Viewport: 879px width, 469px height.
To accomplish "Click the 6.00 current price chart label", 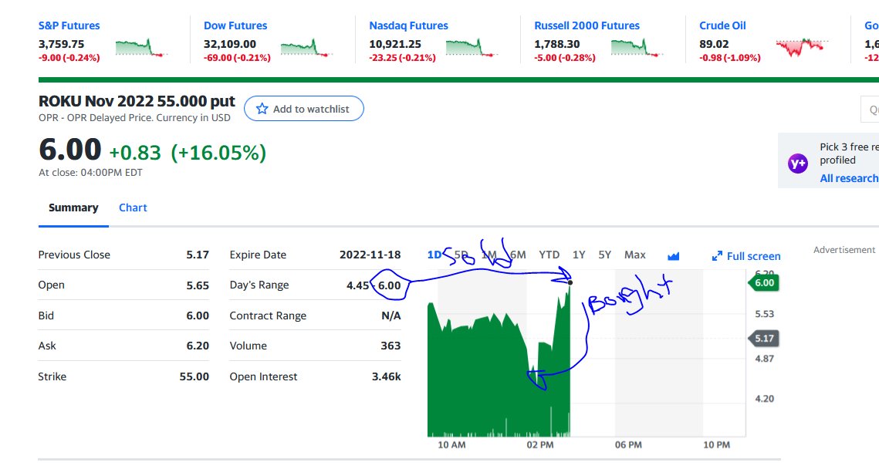I will click(x=763, y=283).
